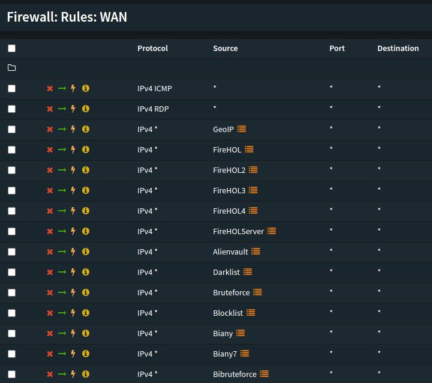
Task: Click the FireHOL4 alias name
Action: click(229, 211)
